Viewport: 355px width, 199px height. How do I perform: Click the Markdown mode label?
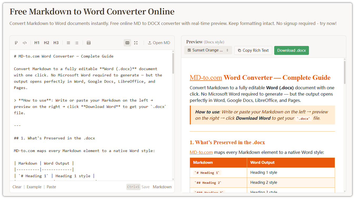coord(162,187)
